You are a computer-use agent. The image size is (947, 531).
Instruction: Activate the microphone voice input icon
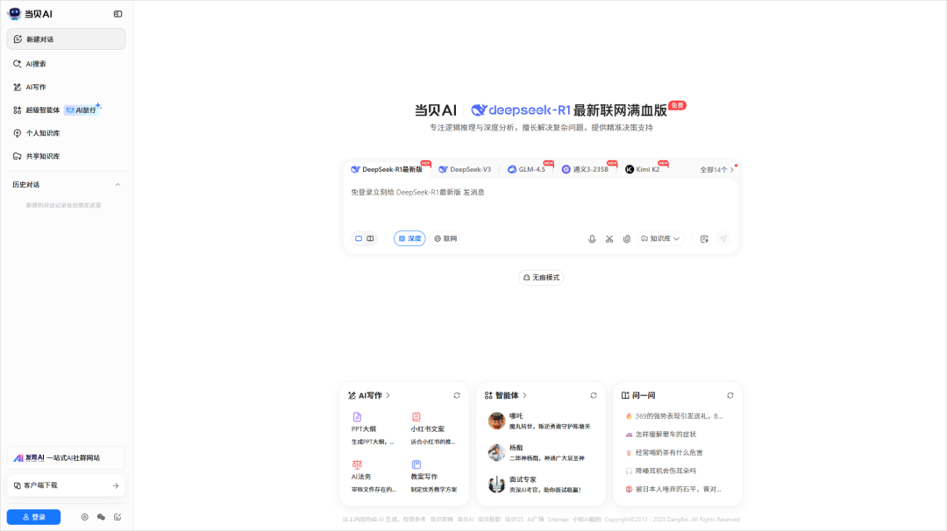tap(592, 237)
